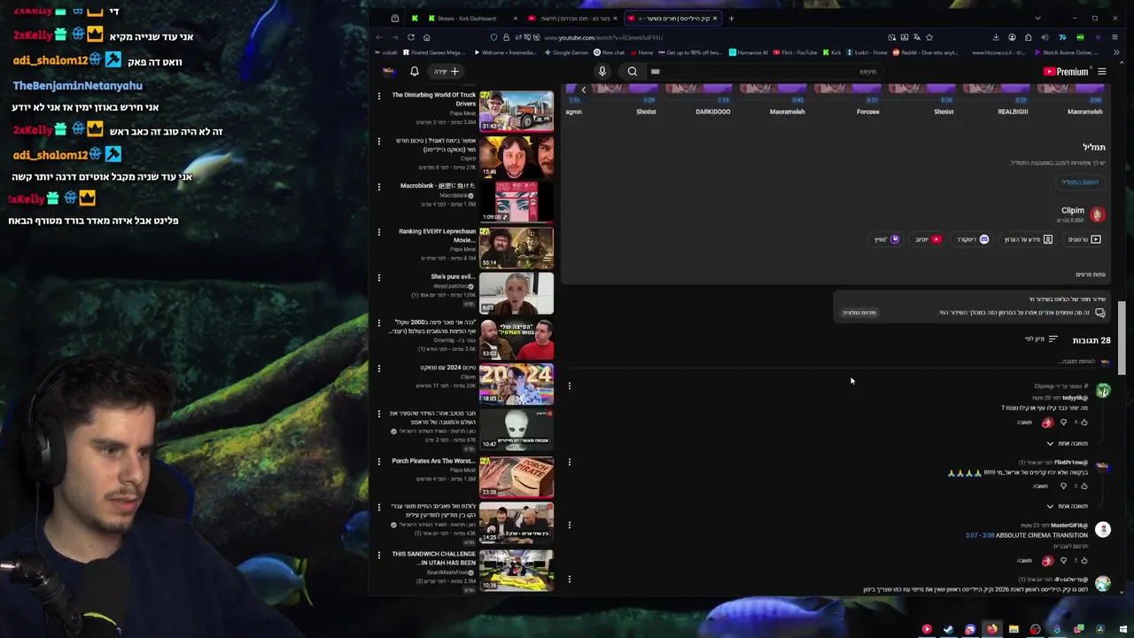Open the Reddit bookmark
This screenshot has height=638, width=1134.
(x=924, y=52)
